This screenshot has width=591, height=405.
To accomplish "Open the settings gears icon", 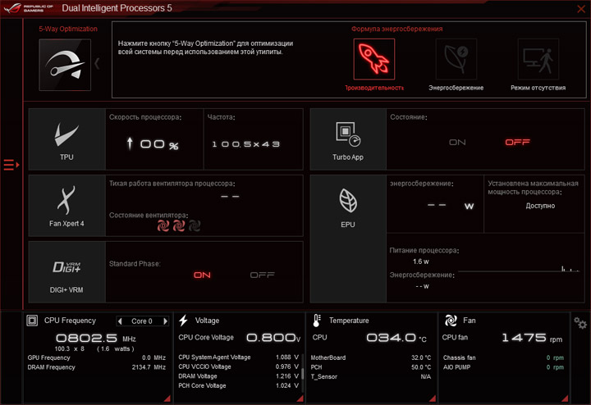I will point(580,323).
